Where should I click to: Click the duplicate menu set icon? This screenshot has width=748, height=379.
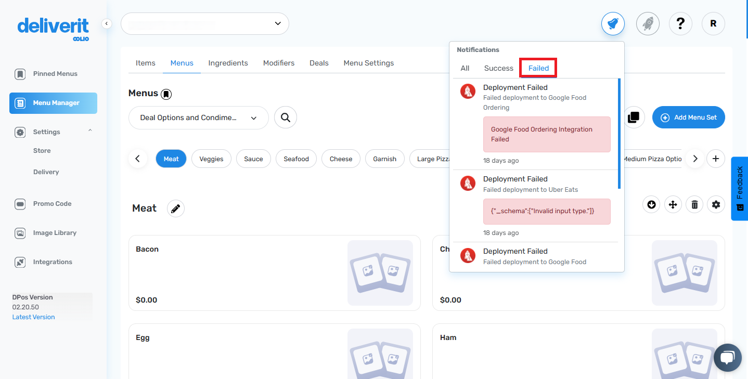pyautogui.click(x=633, y=117)
